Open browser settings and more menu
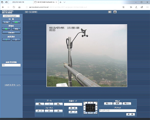Viewport: 150px width, 120px height. click(x=147, y=7)
